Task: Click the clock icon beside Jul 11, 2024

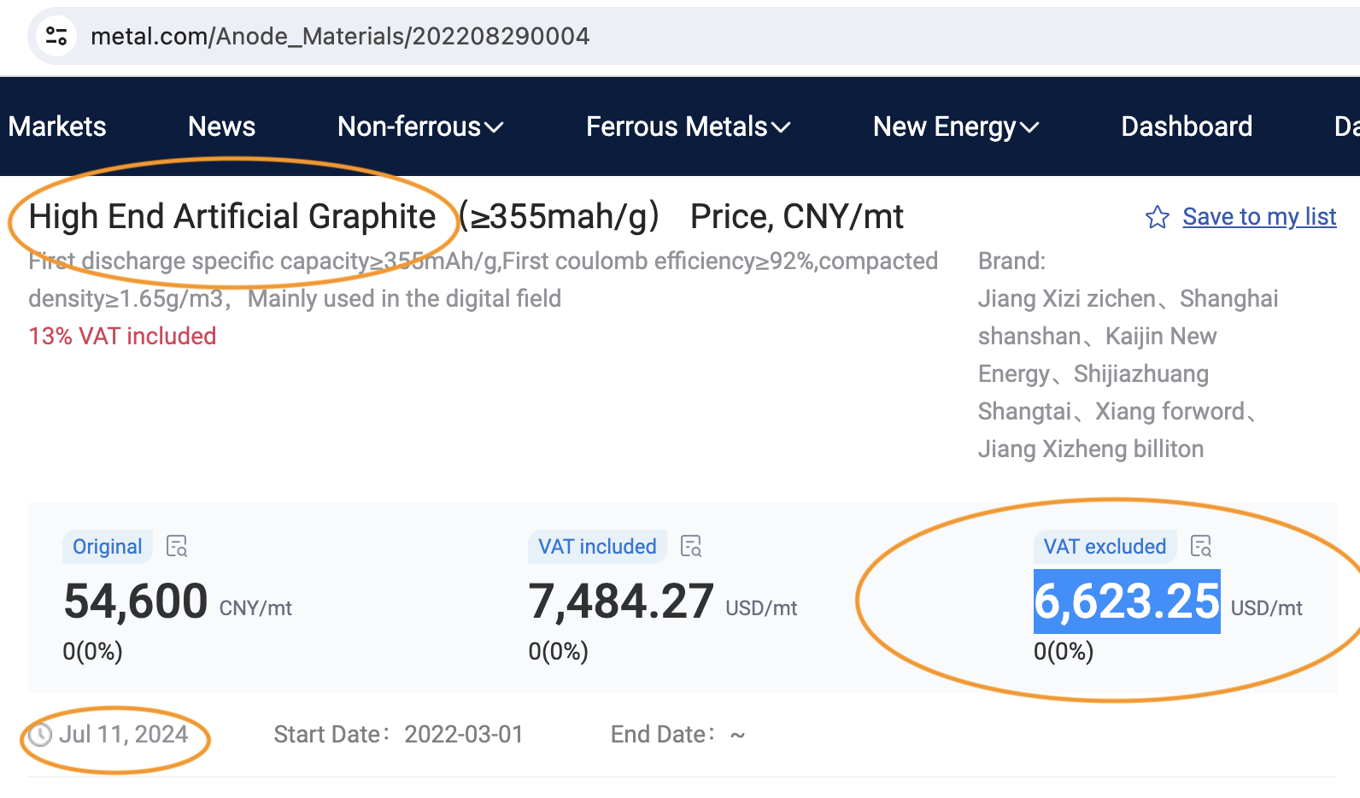Action: pos(40,735)
